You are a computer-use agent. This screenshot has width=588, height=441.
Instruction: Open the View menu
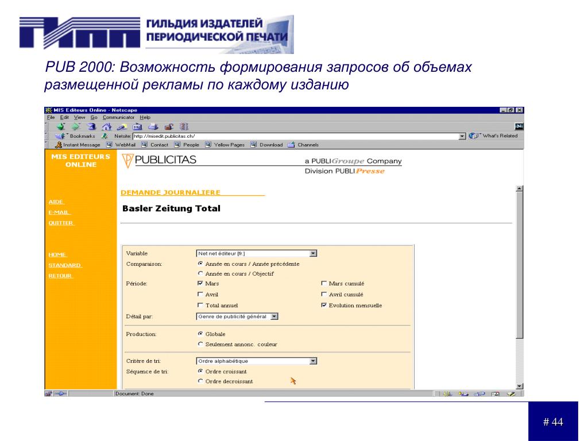point(79,117)
